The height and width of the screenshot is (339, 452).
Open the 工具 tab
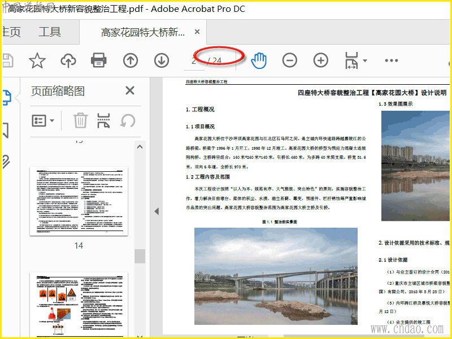click(x=50, y=32)
